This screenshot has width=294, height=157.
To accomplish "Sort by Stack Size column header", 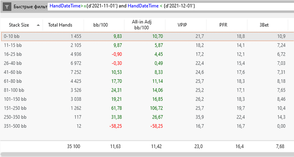I will point(21,25).
